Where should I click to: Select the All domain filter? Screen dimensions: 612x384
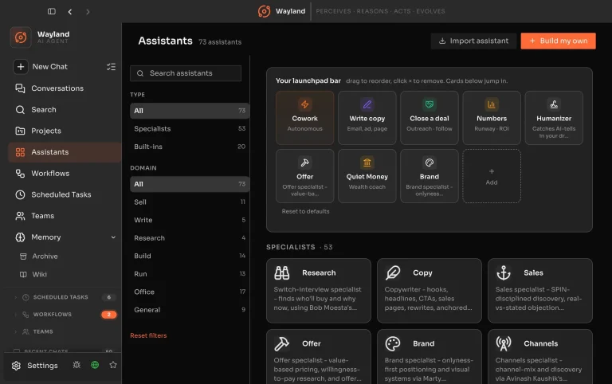(190, 184)
